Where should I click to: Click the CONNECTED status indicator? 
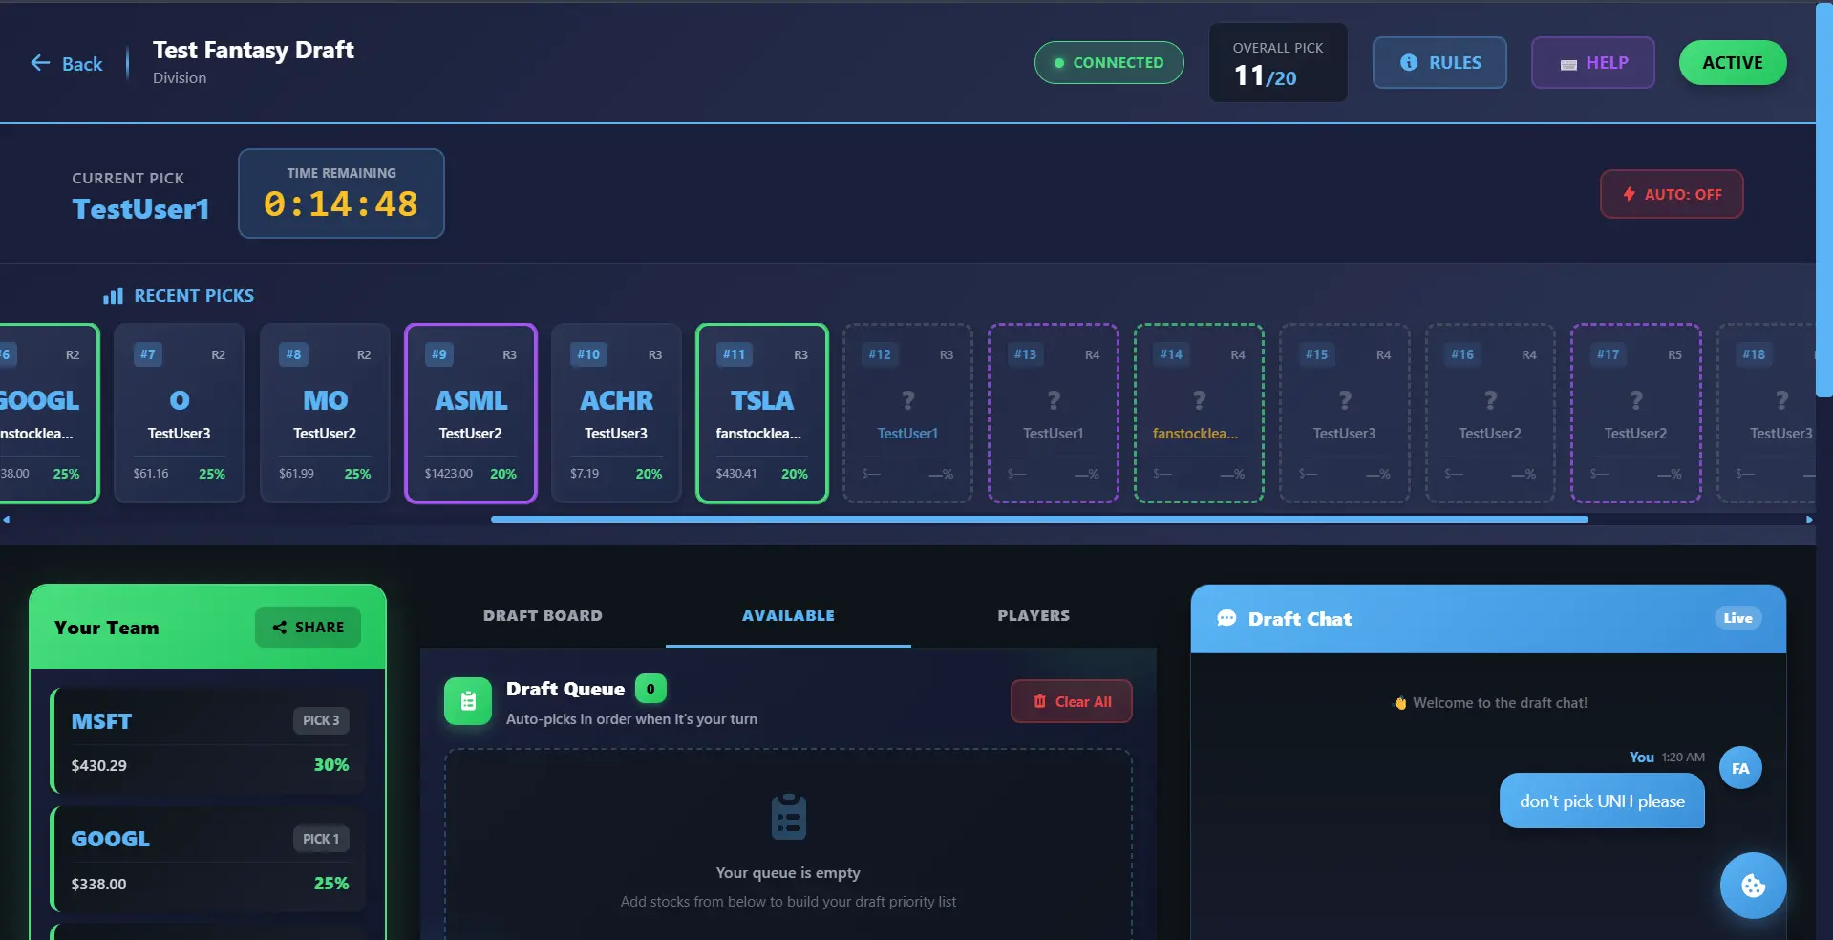point(1108,63)
